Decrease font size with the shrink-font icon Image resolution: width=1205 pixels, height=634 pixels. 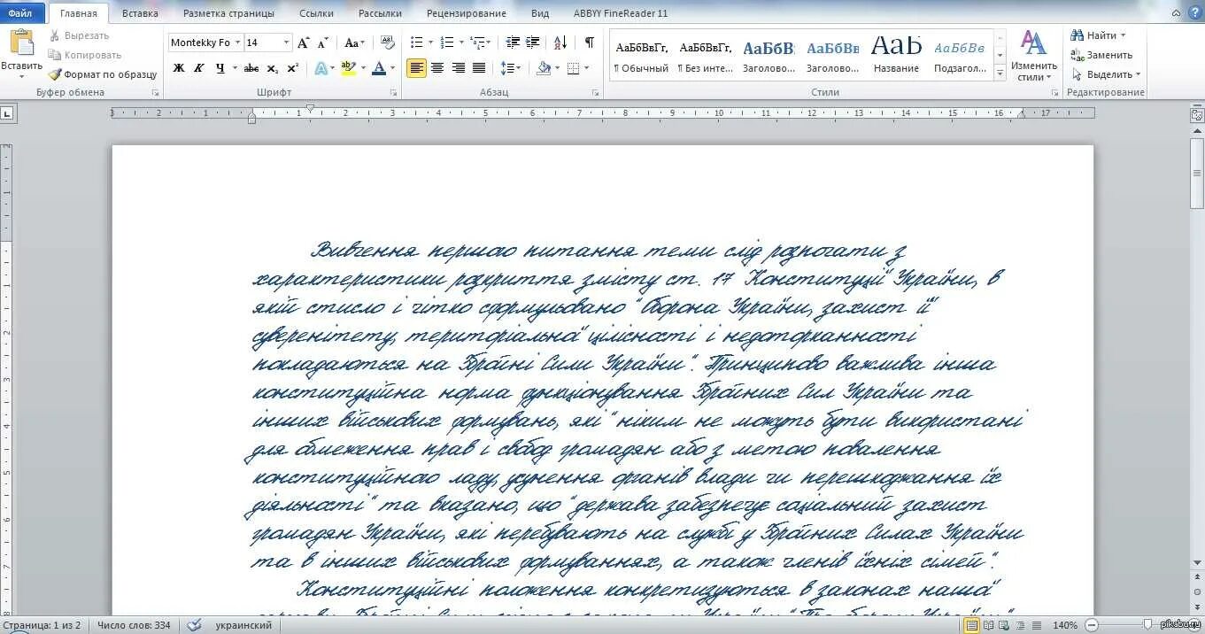pyautogui.click(x=323, y=43)
